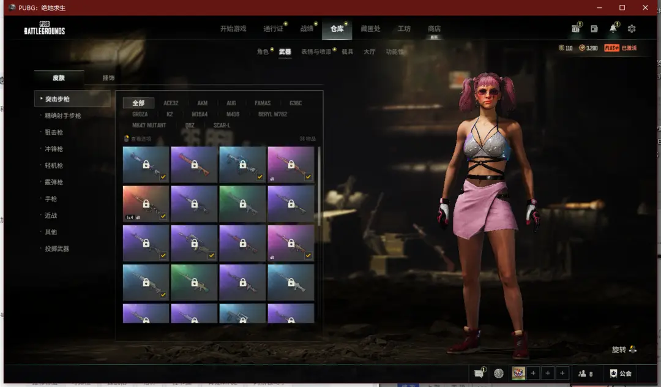661x387 pixels.
Task: Toggle checkmark on second skin in third row
Action: 211,255
